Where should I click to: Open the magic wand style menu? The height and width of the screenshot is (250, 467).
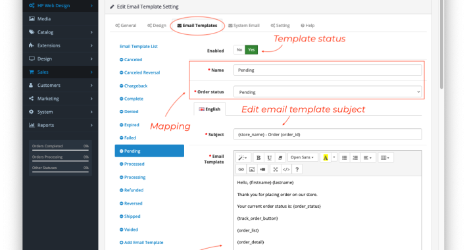coord(243,158)
